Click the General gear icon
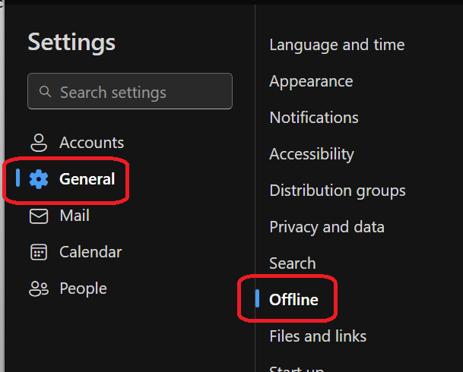 (38, 179)
